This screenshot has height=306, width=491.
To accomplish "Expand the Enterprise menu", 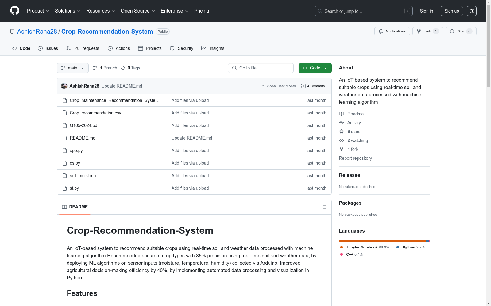I will pos(175,11).
